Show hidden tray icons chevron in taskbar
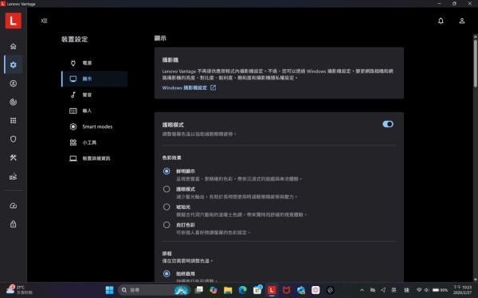Viewport: 478px width, 298px height. pos(362,290)
